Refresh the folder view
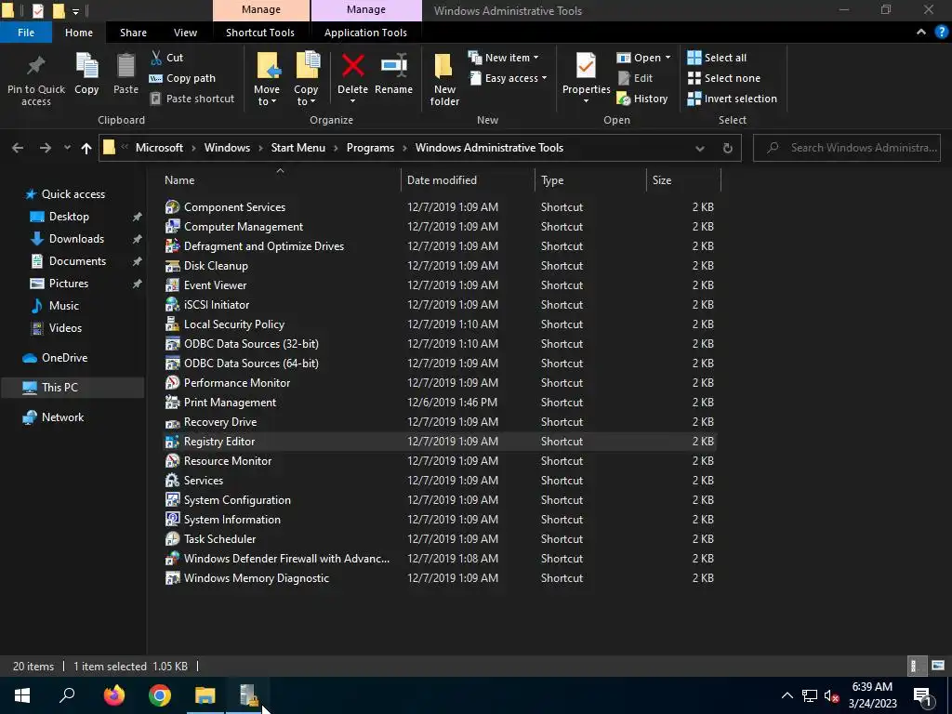This screenshot has height=714, width=952. [727, 148]
